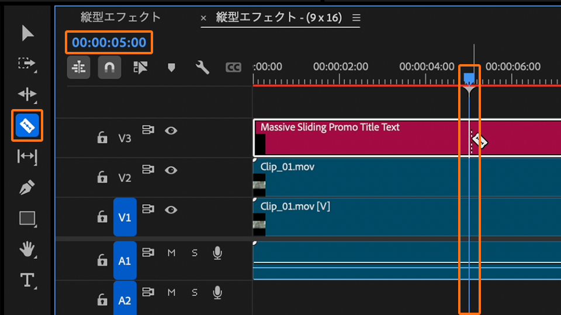Image resolution: width=561 pixels, height=315 pixels.
Task: Toggle Snap in Timeline magnet button
Action: click(109, 68)
